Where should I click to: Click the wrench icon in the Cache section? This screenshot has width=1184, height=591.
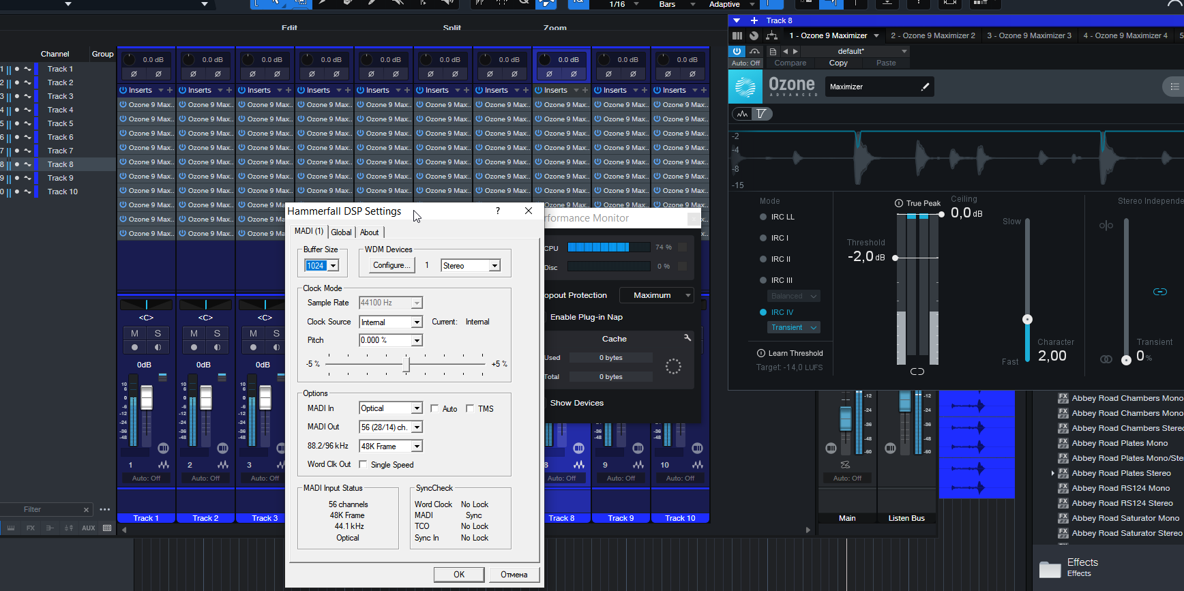pos(687,338)
